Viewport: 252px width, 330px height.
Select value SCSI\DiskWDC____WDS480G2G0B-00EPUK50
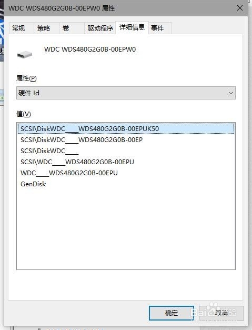pos(126,128)
